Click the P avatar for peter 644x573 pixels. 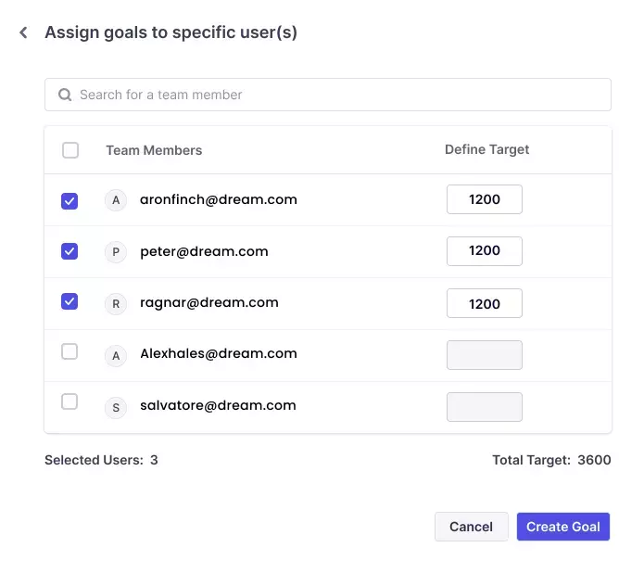tap(116, 251)
